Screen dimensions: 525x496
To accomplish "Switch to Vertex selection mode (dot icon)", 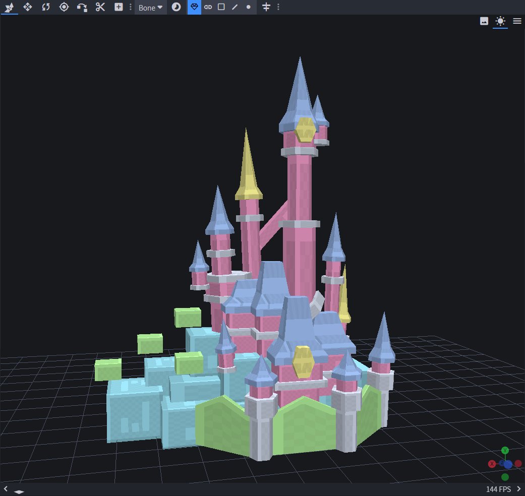I will pos(249,7).
